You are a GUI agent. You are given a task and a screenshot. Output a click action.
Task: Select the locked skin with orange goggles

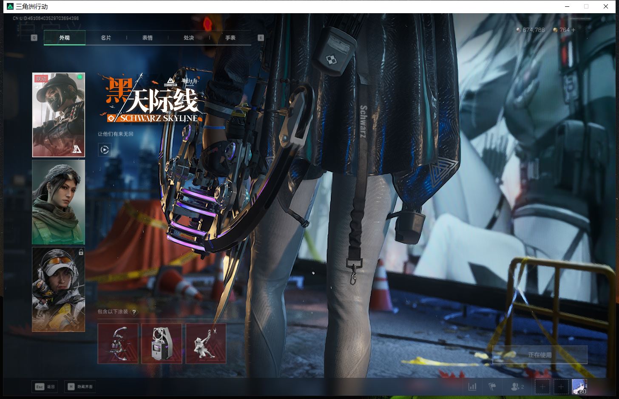pos(59,289)
